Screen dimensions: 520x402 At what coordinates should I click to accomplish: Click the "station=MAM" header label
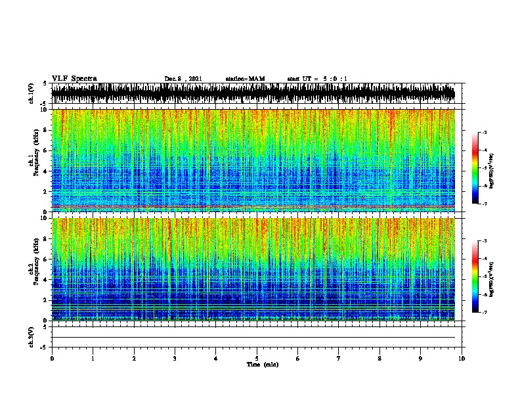pos(245,79)
